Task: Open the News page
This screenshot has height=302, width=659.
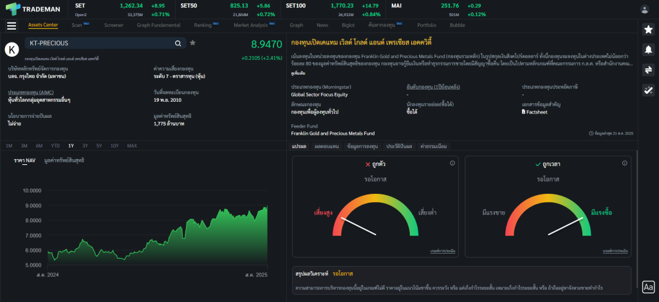Action: point(322,25)
